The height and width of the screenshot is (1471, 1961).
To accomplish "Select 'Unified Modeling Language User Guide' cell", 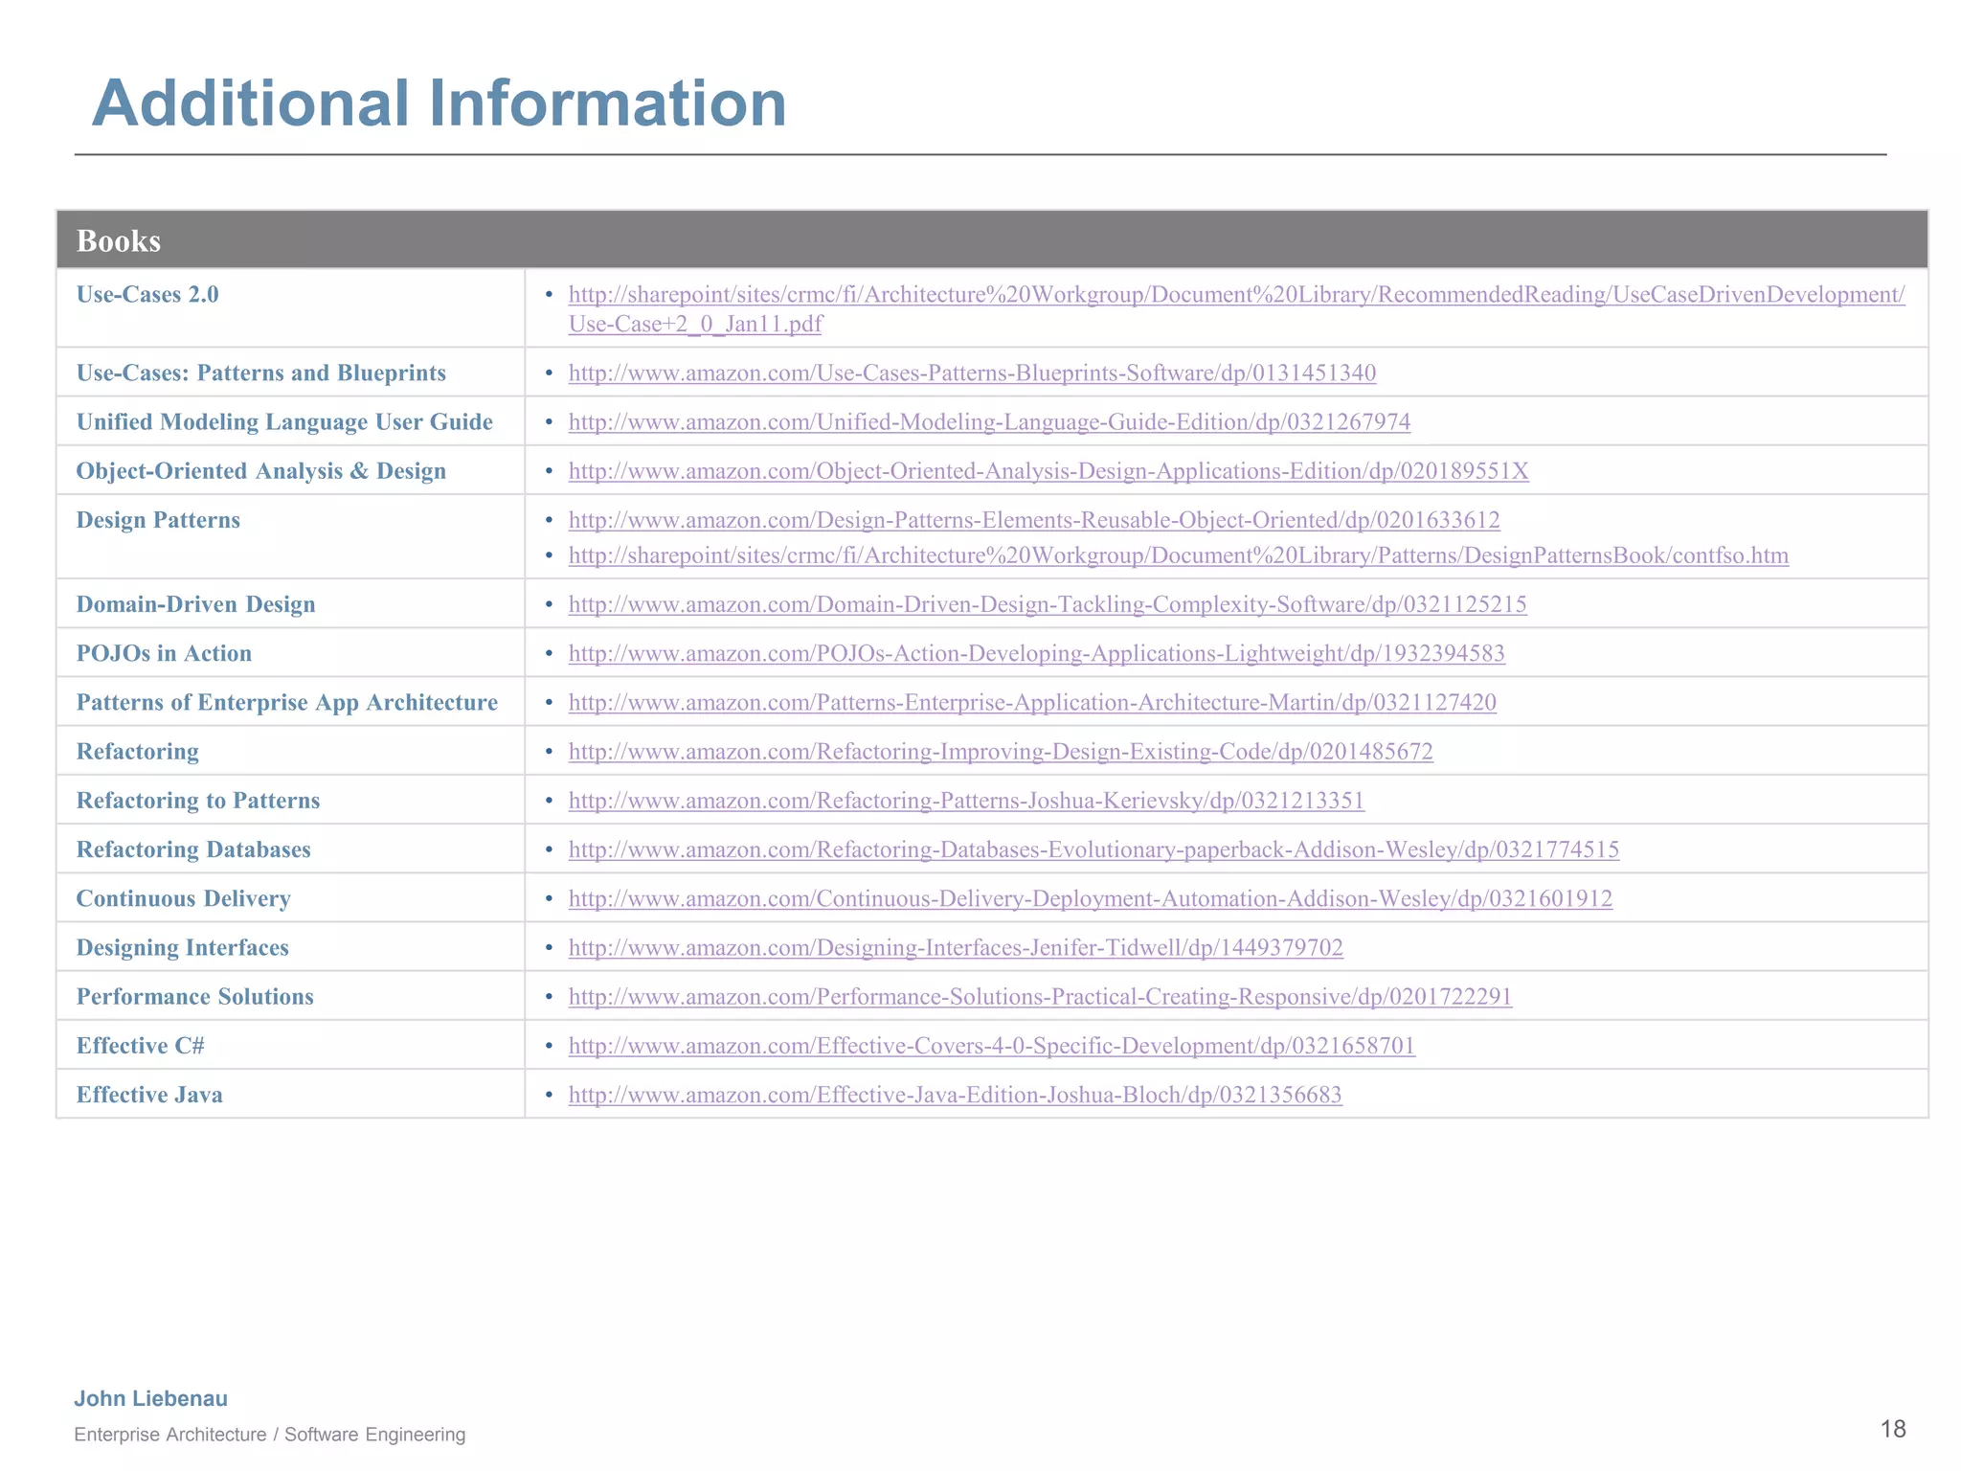I will tap(290, 421).
